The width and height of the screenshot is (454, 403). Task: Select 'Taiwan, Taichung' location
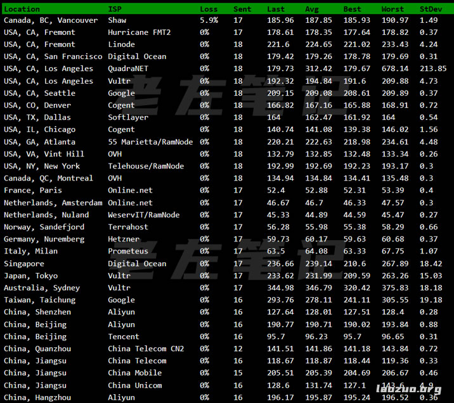(x=40, y=300)
